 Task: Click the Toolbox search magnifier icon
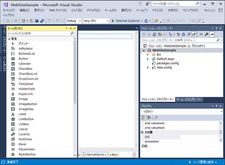click(72, 33)
